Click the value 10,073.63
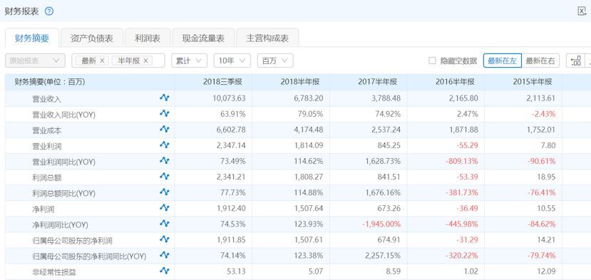The image size is (591, 280). point(229,98)
